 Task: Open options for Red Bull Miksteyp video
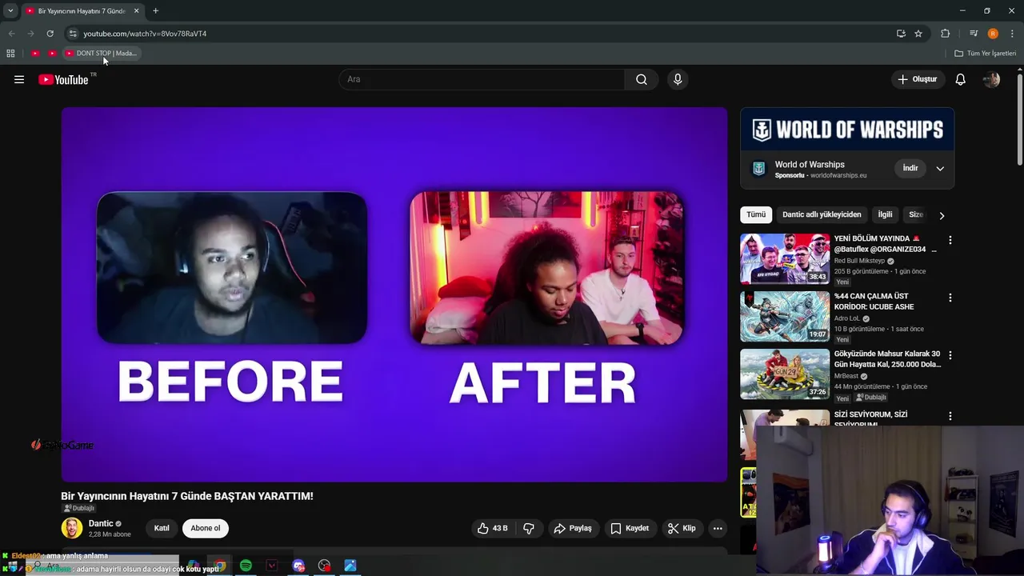pos(950,240)
